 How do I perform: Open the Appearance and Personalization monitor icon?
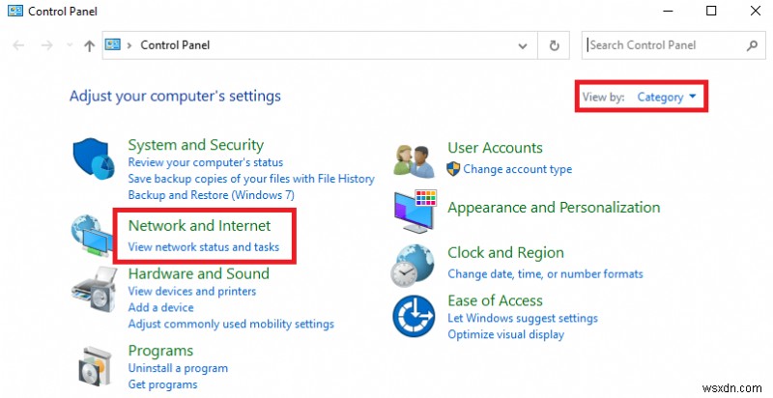tap(416, 209)
